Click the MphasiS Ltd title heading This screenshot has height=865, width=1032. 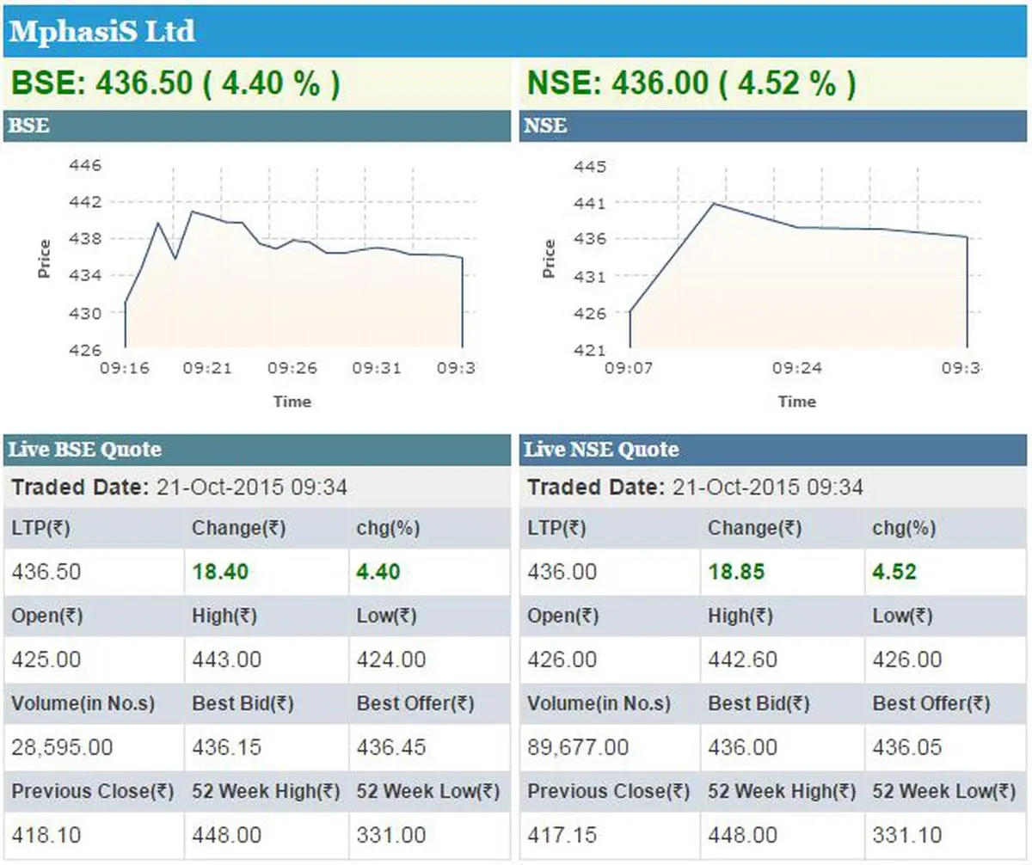pyautogui.click(x=103, y=33)
